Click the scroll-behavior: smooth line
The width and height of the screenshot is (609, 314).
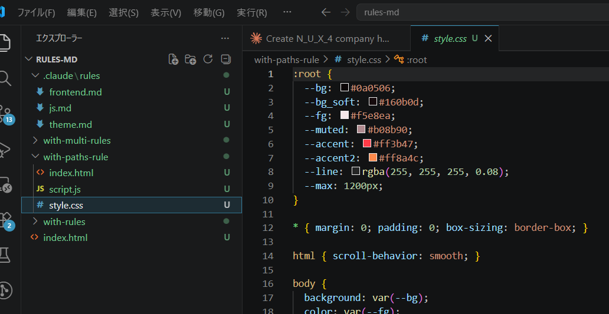[x=387, y=256]
